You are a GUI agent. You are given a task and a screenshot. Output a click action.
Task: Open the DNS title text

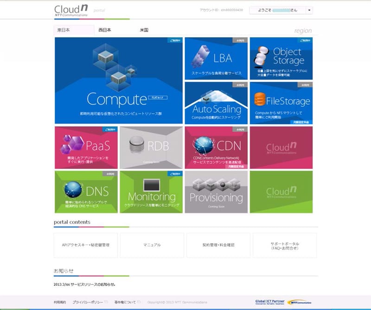coord(97,191)
